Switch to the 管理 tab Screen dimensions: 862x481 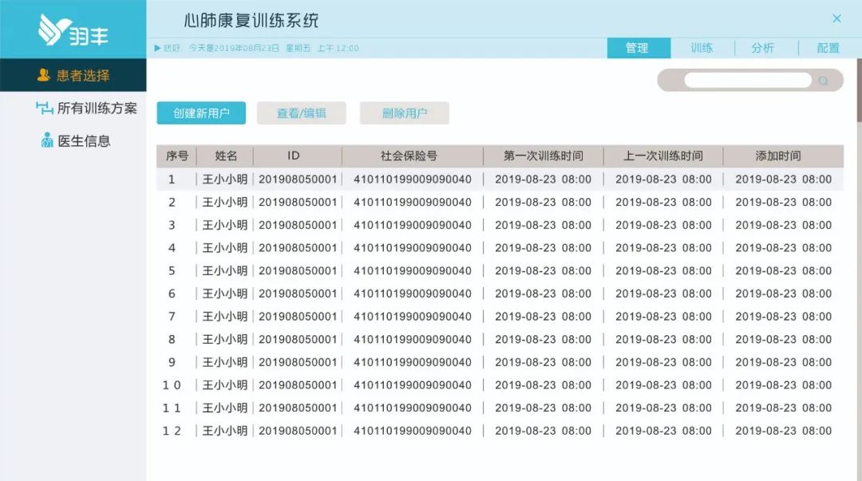[x=638, y=48]
